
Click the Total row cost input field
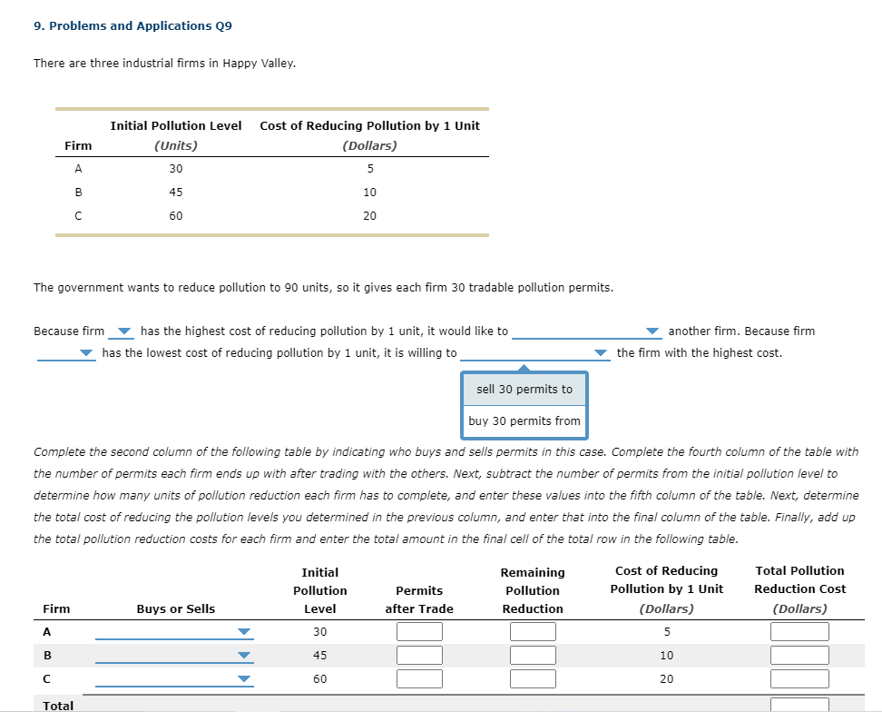click(x=799, y=705)
